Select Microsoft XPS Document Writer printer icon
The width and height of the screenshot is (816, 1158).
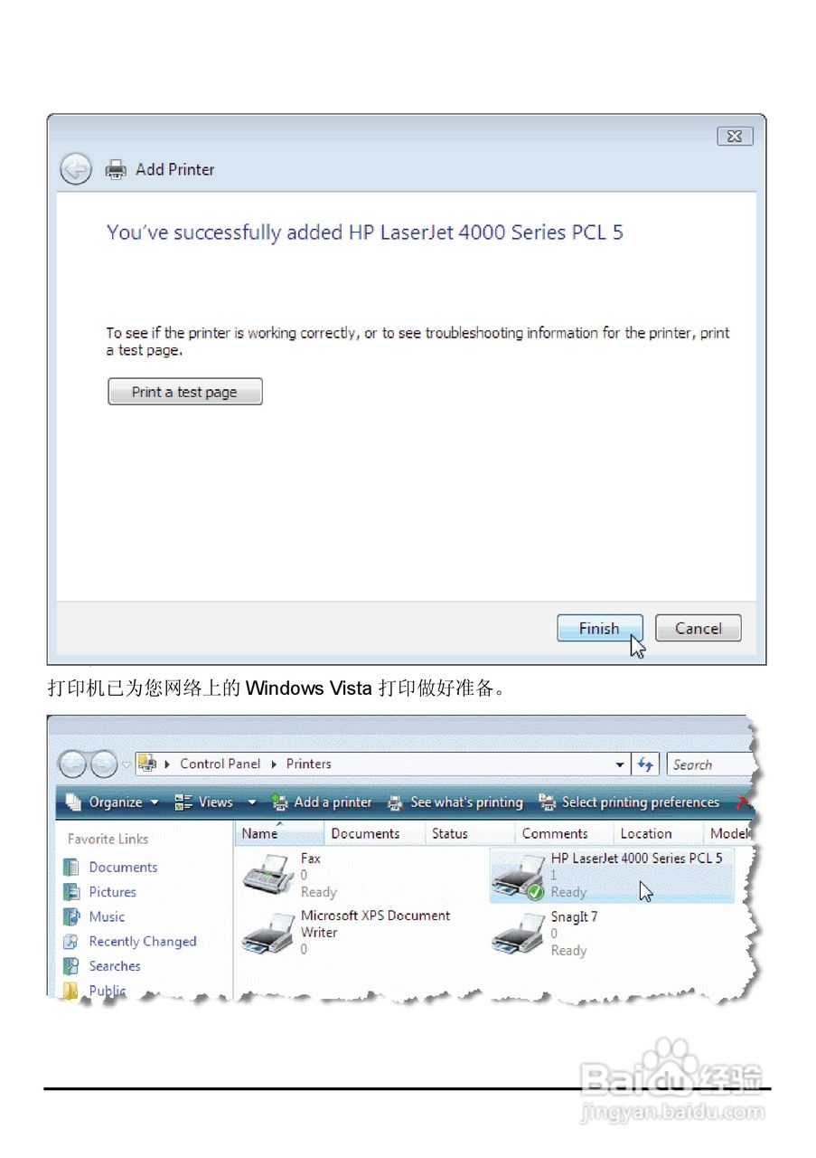(x=268, y=934)
